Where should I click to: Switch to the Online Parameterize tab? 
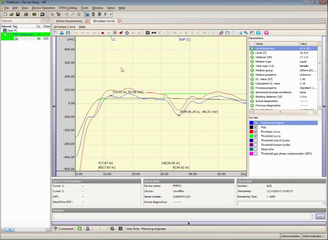pos(69,21)
